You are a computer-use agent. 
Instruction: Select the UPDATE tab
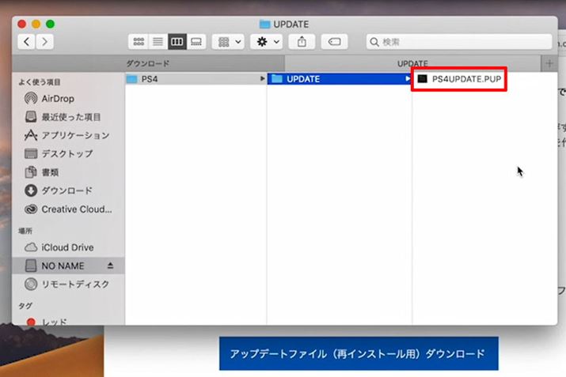coord(412,63)
